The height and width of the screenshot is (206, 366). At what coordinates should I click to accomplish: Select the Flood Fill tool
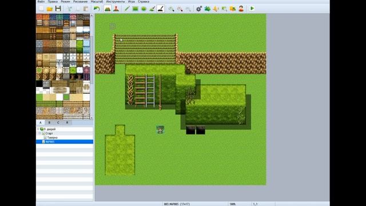pos(152,9)
